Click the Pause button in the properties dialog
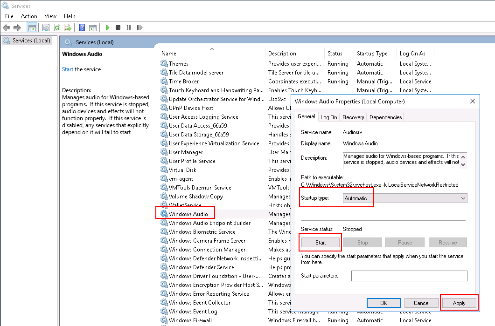 (x=405, y=243)
